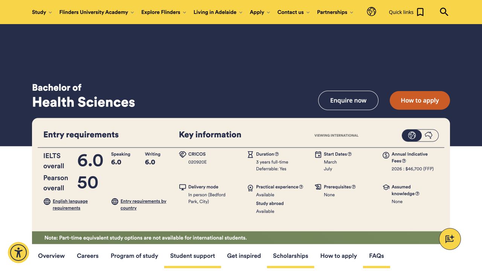This screenshot has height=271, width=482.
Task: Click the orange How to apply button
Action: click(420, 100)
